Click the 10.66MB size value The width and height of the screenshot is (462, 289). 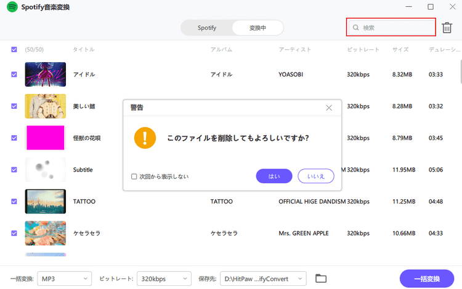[x=403, y=233]
